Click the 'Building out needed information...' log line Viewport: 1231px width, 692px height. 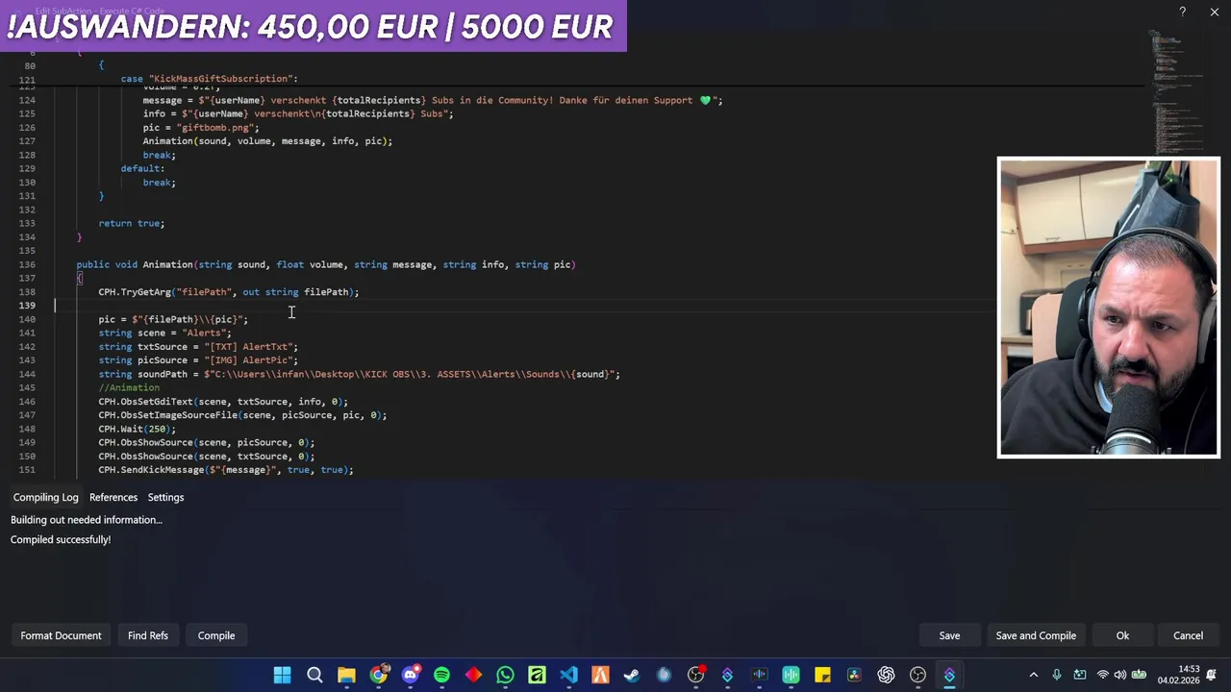click(x=87, y=520)
